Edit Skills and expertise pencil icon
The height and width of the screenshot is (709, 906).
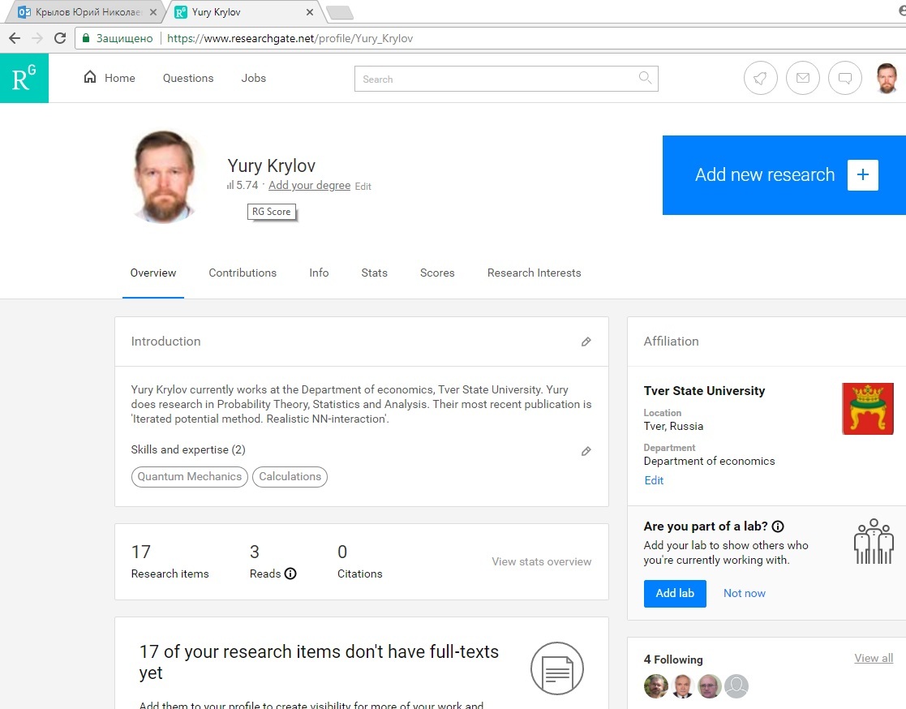click(x=586, y=451)
